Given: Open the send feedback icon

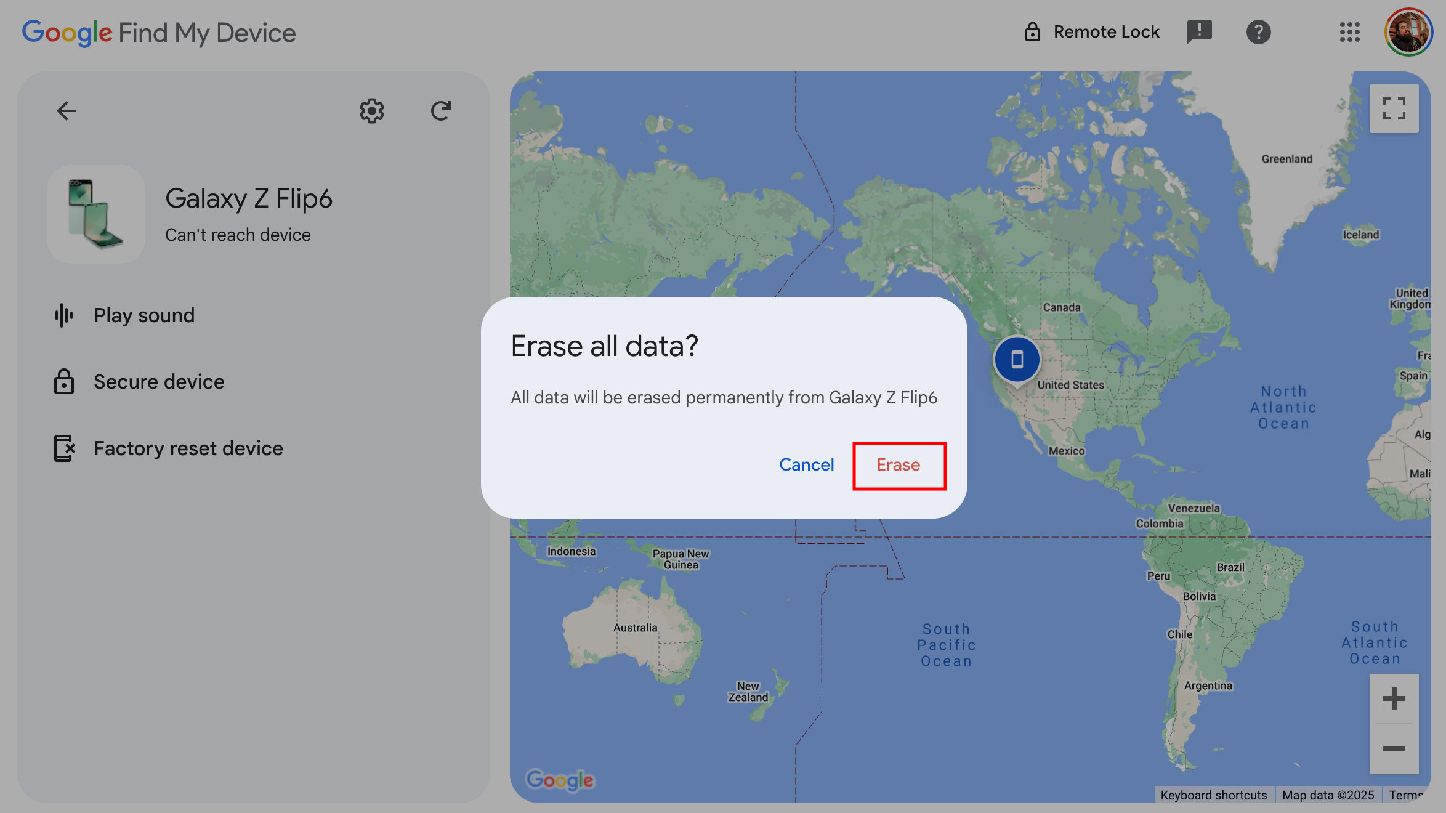Looking at the screenshot, I should pos(1199,31).
